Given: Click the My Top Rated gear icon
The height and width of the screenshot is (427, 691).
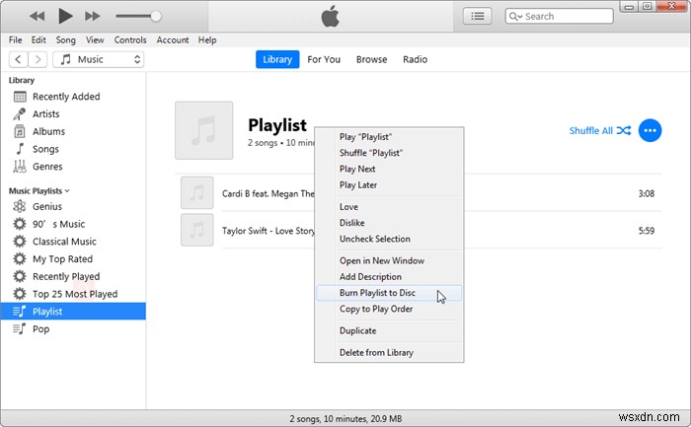Looking at the screenshot, I should coord(20,258).
